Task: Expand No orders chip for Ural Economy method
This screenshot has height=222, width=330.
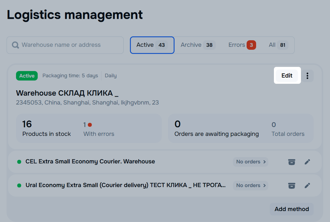Action: click(250, 186)
